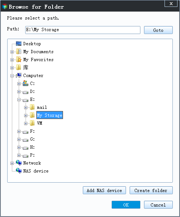Click the Add NAS device button

[104, 190]
